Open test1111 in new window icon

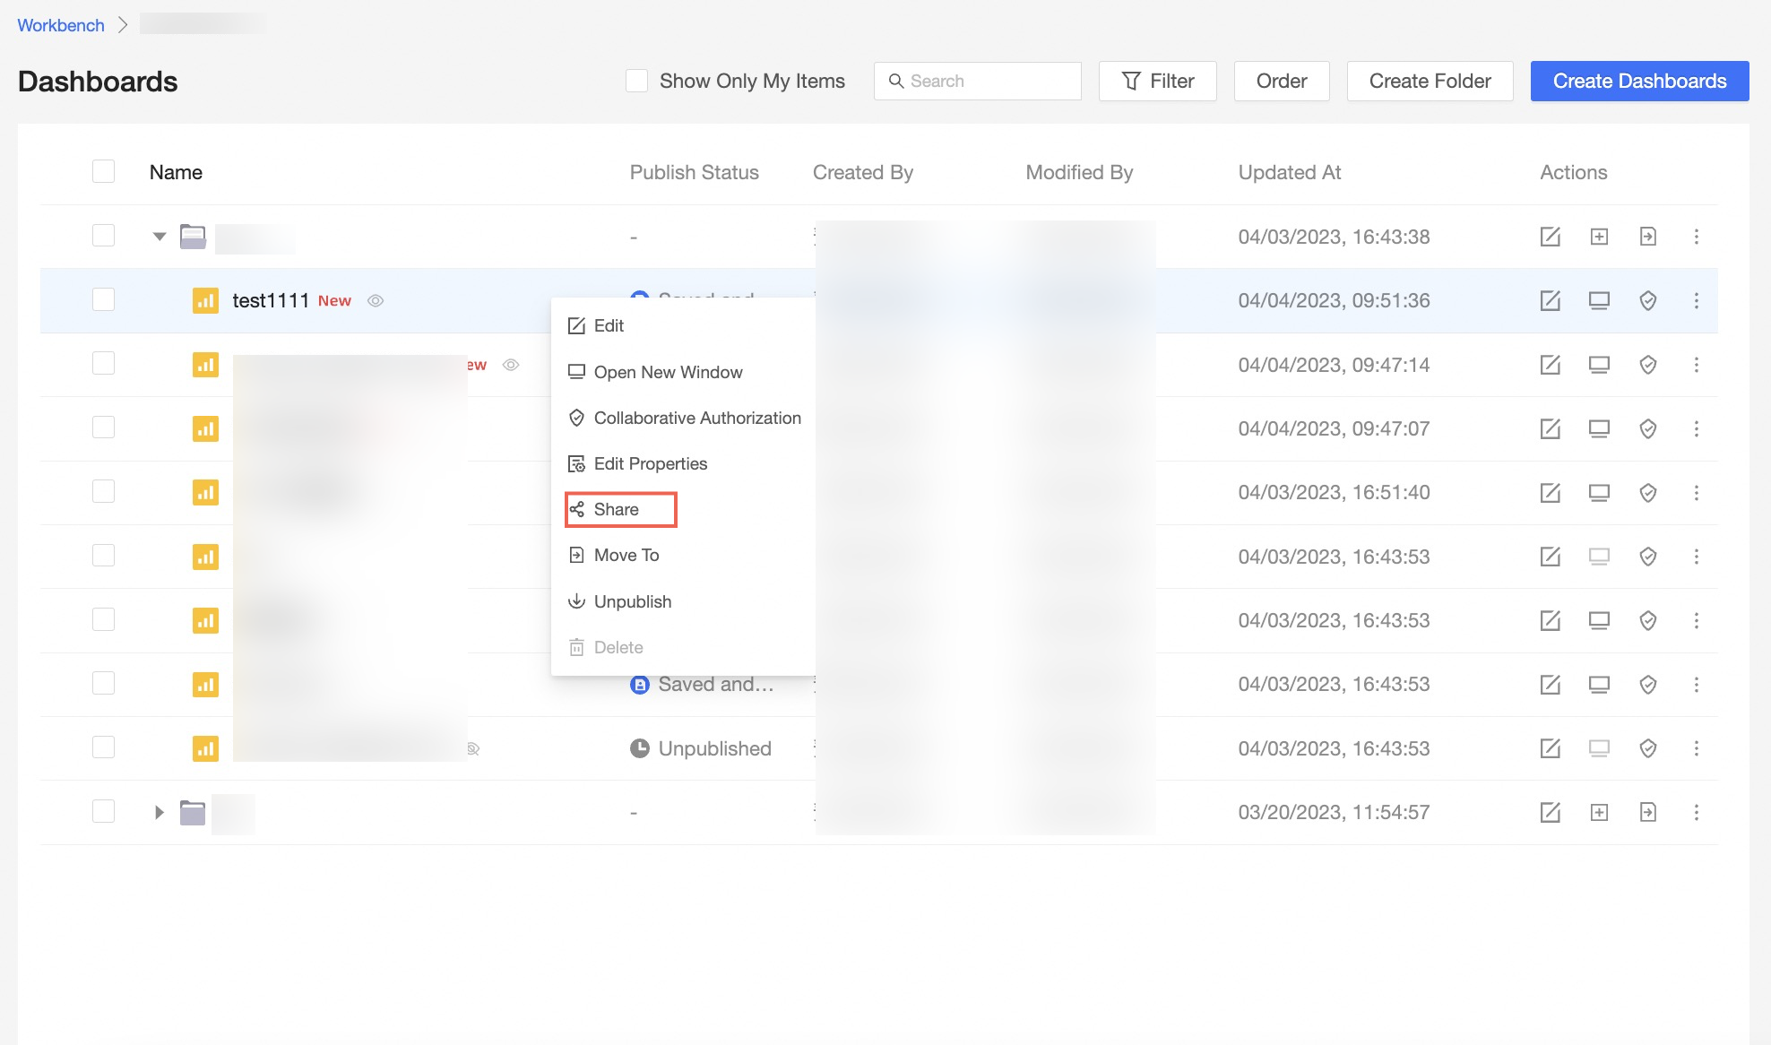[x=1599, y=301]
